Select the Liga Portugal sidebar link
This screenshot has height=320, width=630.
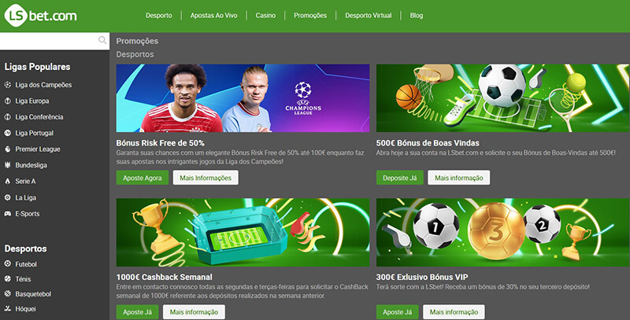pos(34,133)
